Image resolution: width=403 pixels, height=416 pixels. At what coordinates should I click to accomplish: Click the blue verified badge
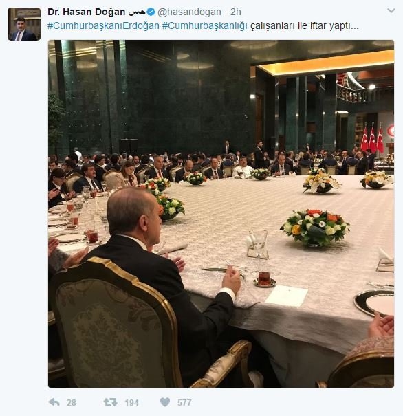pyautogui.click(x=151, y=12)
